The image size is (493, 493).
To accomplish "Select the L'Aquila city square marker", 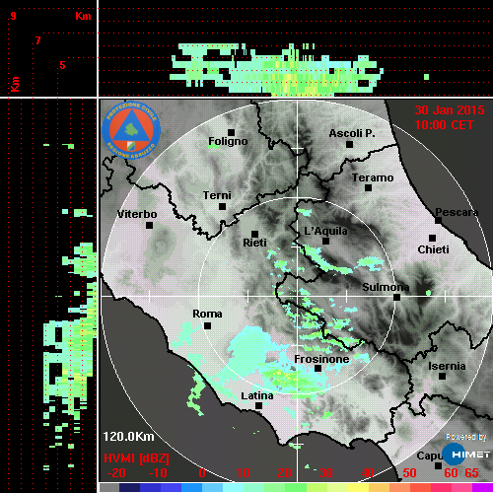I will [x=325, y=242].
